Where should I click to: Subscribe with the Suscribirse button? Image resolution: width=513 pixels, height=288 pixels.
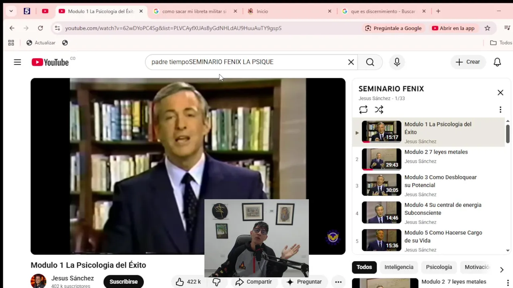[123, 282]
